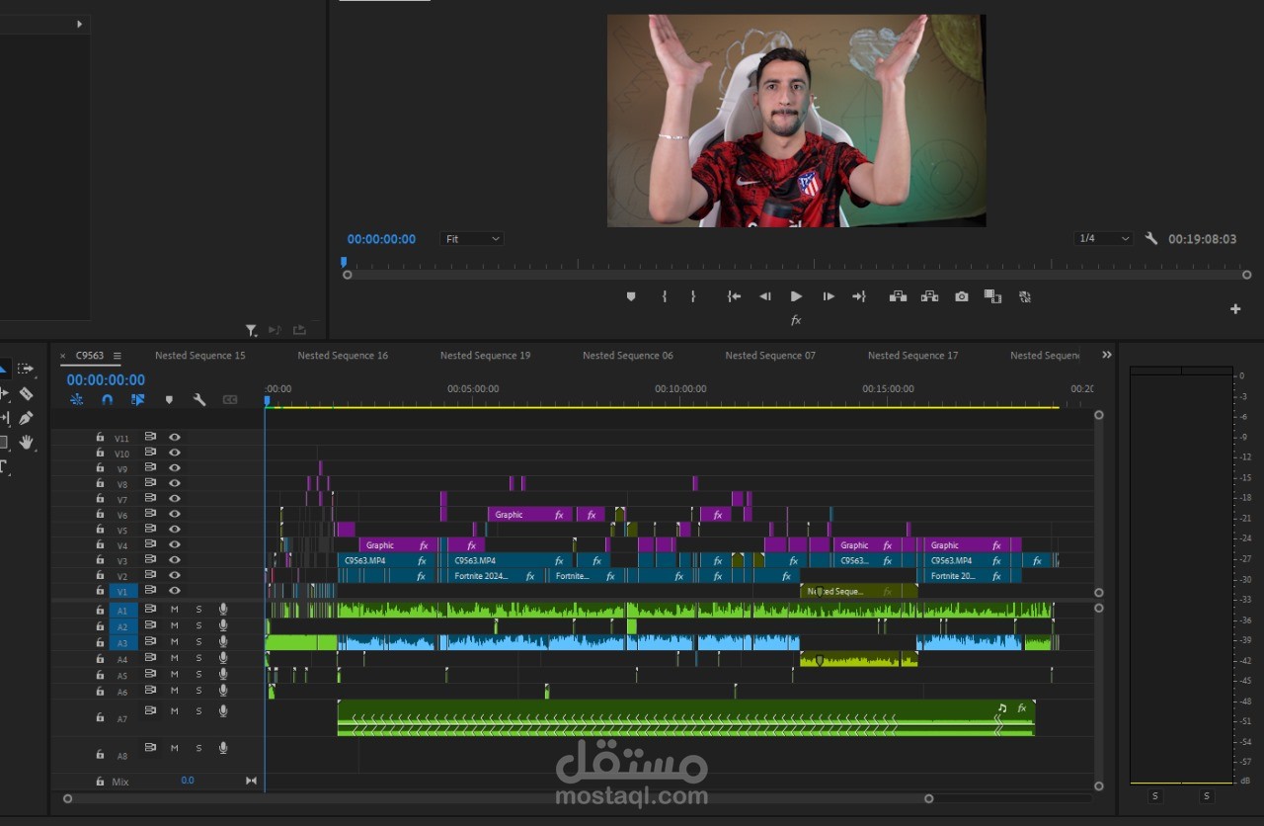Close the C9563 sequence tab

63,356
